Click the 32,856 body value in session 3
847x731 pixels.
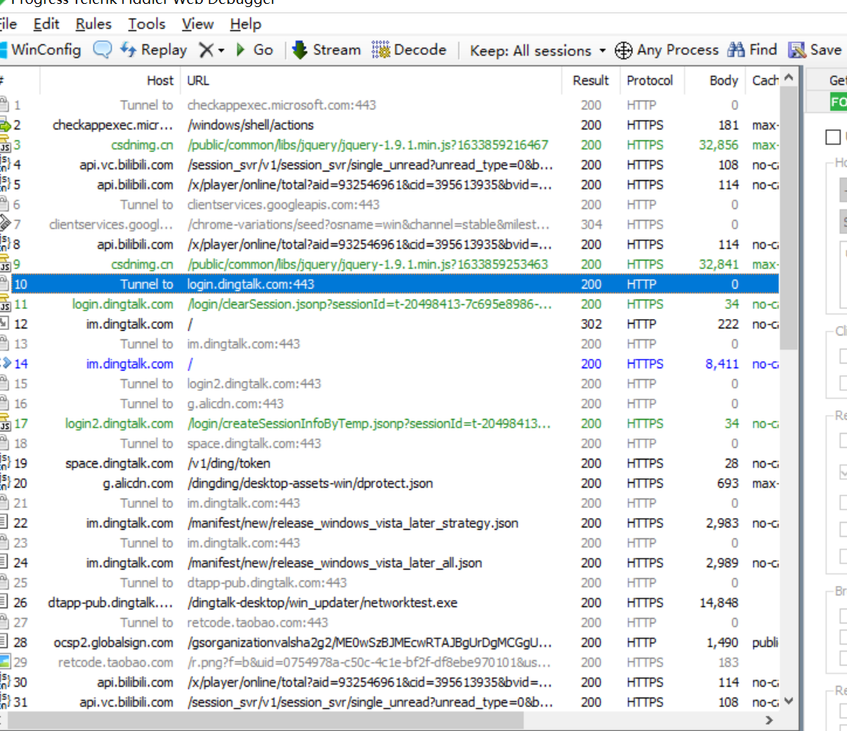point(718,145)
